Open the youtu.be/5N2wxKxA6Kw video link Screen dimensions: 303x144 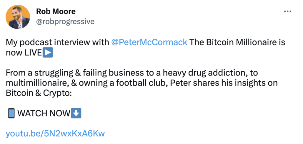click(55, 134)
